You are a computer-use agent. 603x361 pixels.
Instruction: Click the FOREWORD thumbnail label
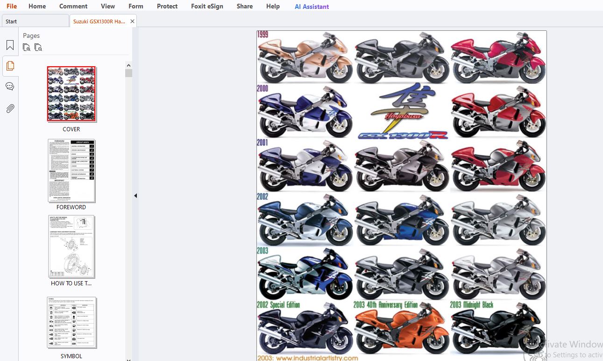point(71,207)
